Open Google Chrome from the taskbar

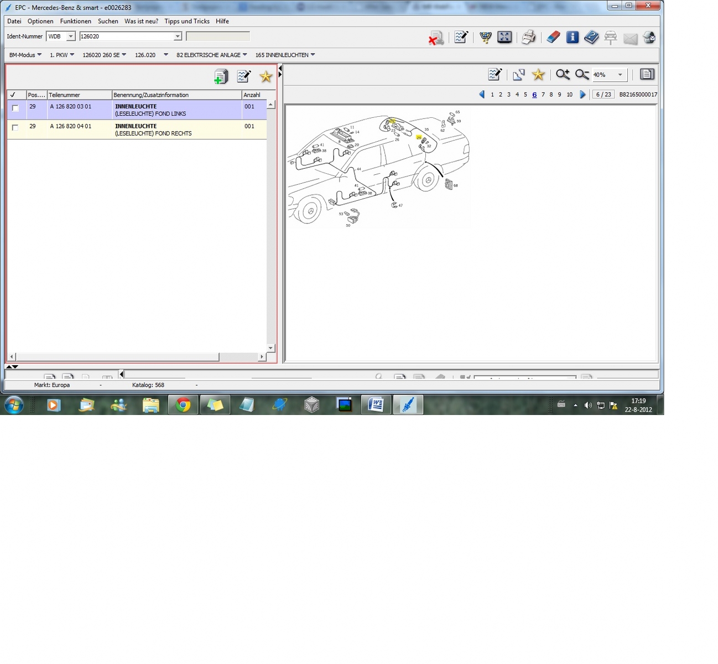(183, 405)
